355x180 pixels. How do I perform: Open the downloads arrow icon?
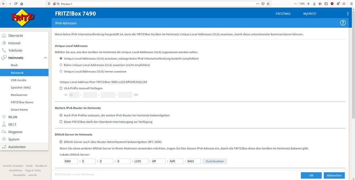314,4
